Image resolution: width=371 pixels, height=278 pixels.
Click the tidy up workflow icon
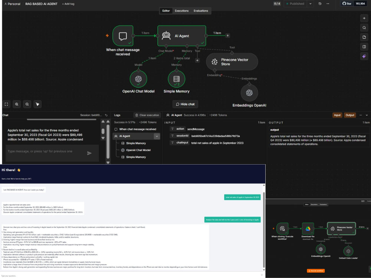[37, 104]
